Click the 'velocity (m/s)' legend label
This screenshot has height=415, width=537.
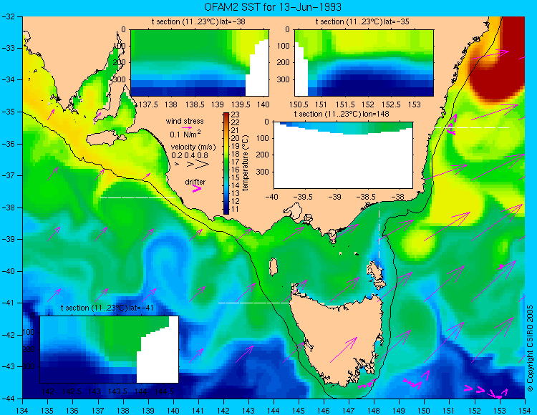[193, 147]
